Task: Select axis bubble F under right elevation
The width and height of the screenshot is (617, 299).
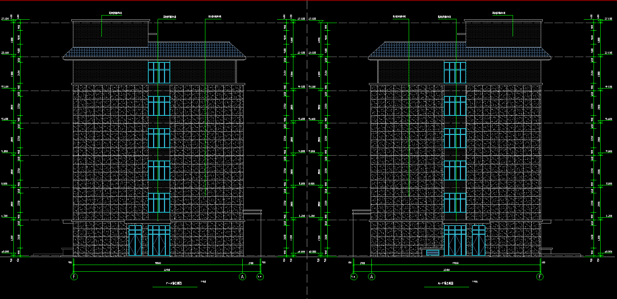Action: coord(541,277)
